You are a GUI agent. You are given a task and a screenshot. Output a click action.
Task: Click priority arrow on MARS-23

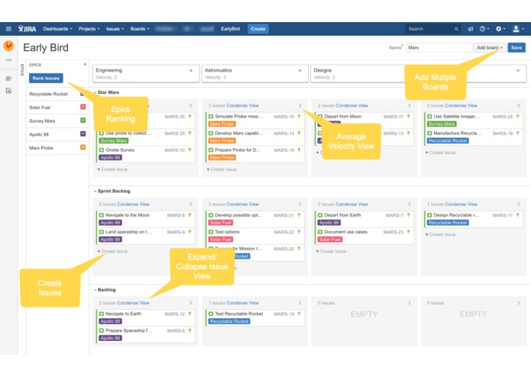pyautogui.click(x=409, y=232)
